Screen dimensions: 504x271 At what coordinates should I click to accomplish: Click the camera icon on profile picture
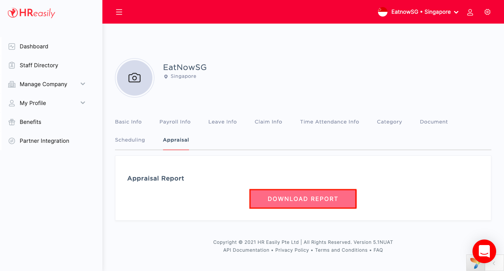(135, 78)
